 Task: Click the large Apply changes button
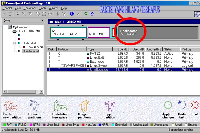pos(168,110)
